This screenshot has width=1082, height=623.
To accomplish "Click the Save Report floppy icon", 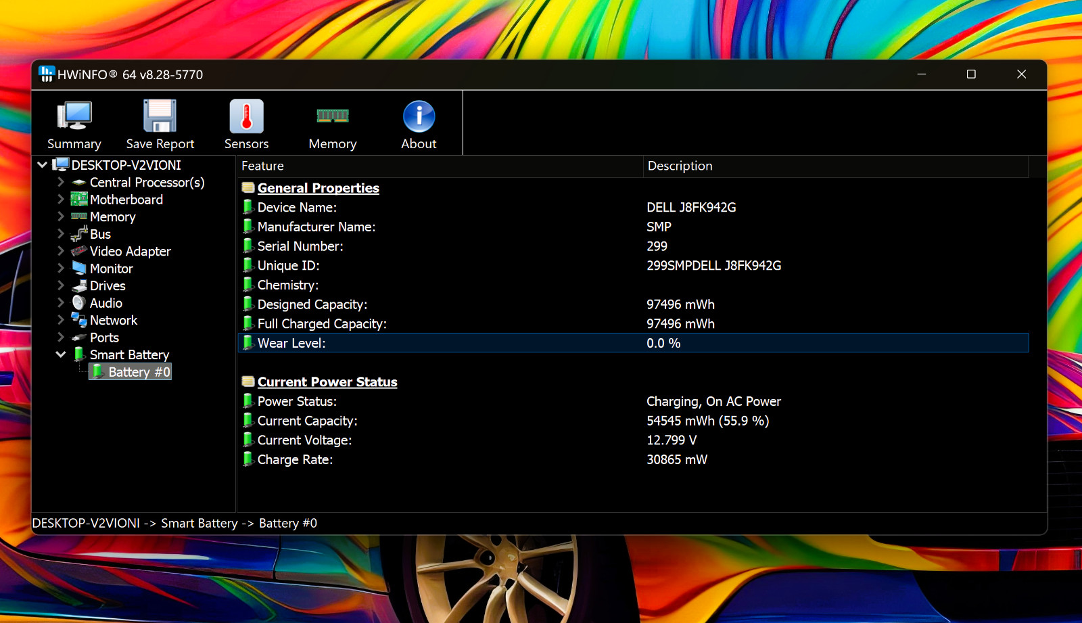I will [160, 116].
